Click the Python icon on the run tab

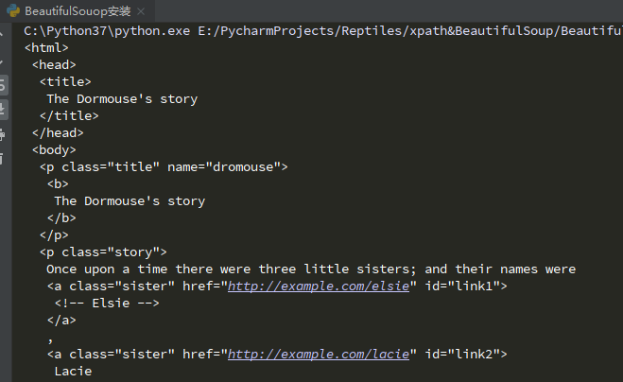13,11
